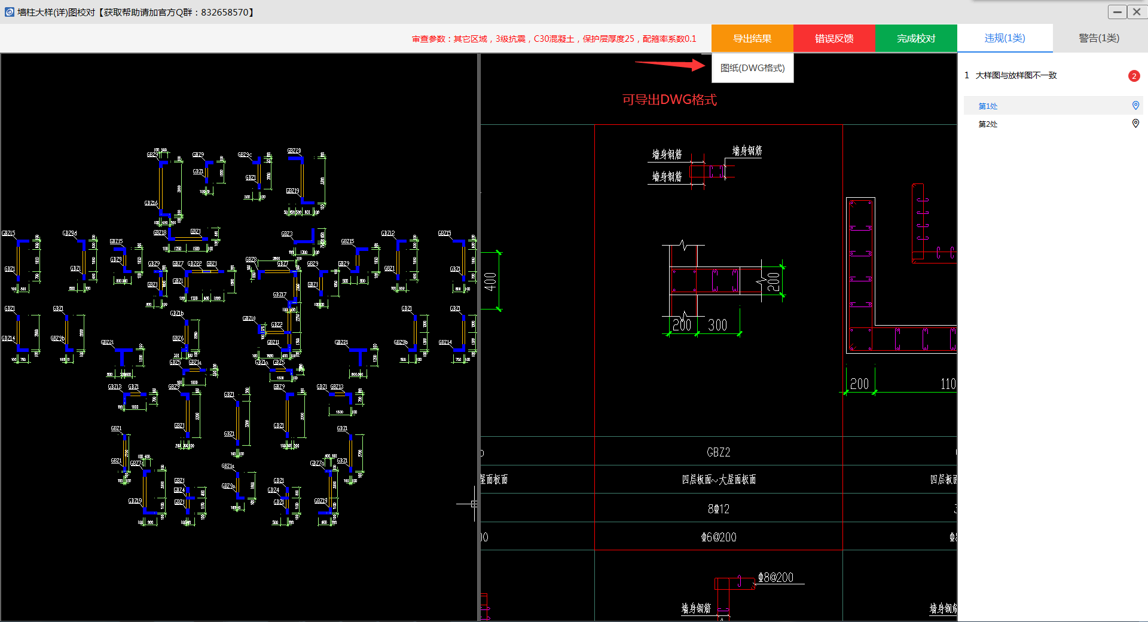Close the 墙柱大样图校对 window
This screenshot has height=622, width=1148.
pos(1137,12)
